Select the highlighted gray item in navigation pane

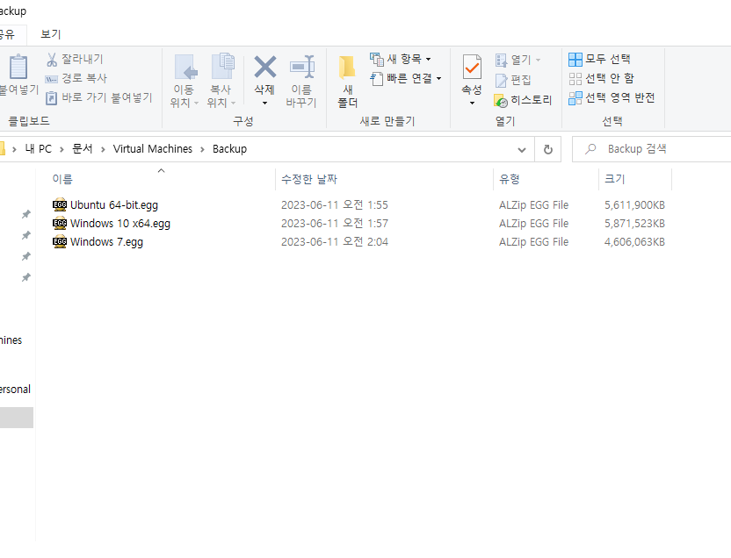(x=17, y=418)
